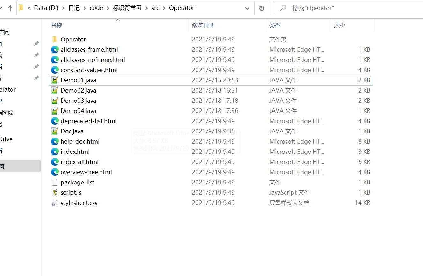Click the date 2021/9/15 20:53
Image resolution: width=423 pixels, height=276 pixels.
[x=215, y=80]
